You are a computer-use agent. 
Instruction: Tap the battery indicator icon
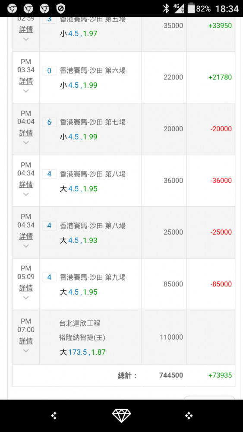pyautogui.click(x=191, y=8)
